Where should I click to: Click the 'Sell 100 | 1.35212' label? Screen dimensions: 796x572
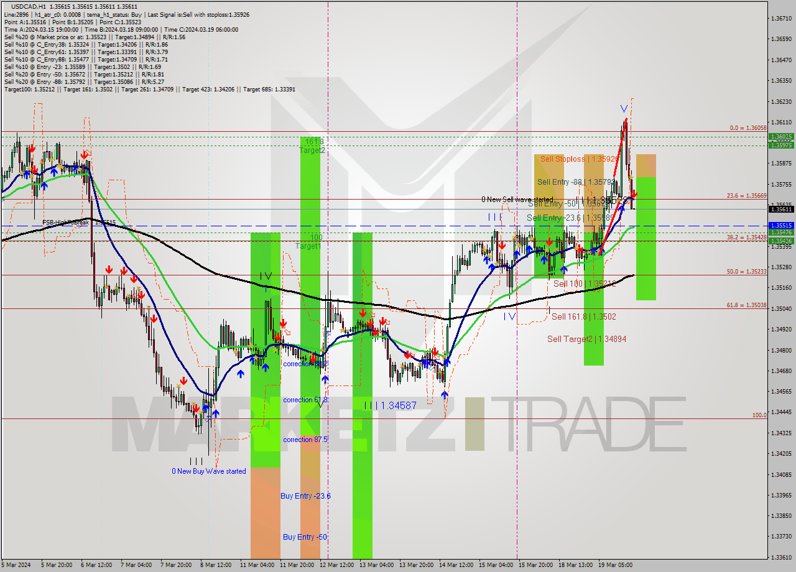coord(585,284)
